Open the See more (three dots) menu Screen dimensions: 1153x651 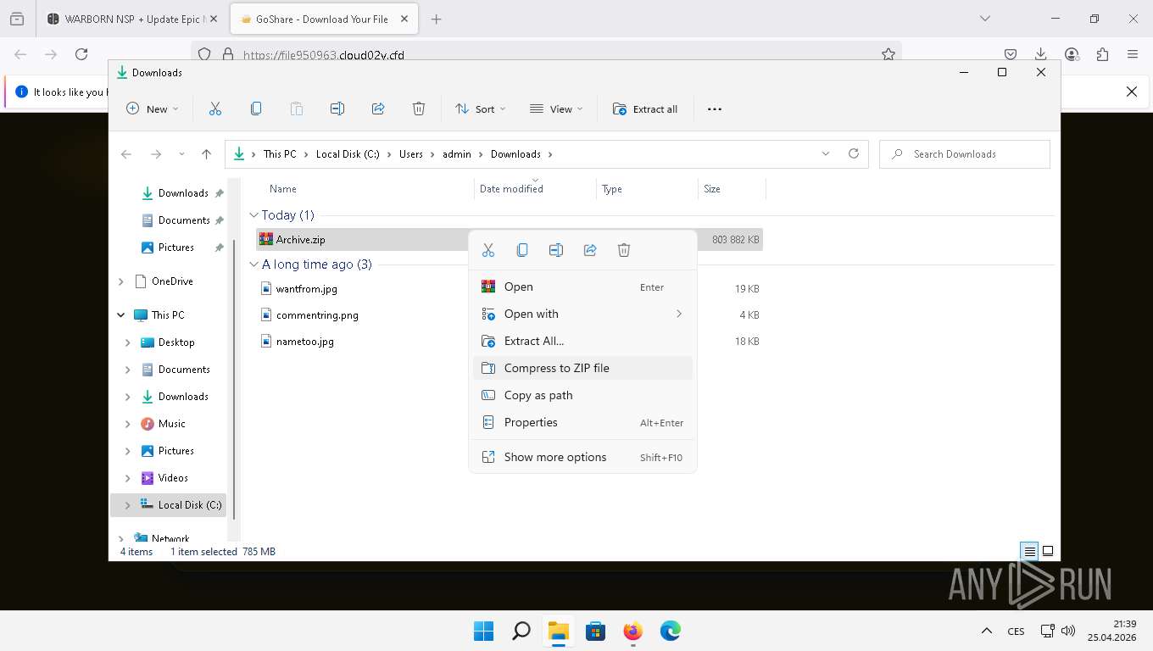(715, 108)
